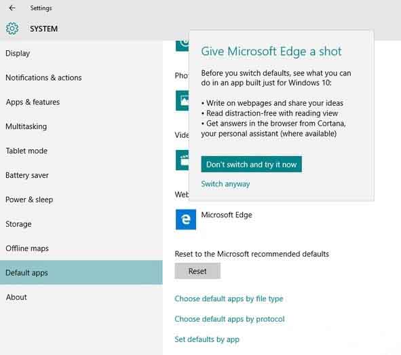Click the Movies & TV video player icon
Screen dimensions: 401x355
click(x=183, y=160)
